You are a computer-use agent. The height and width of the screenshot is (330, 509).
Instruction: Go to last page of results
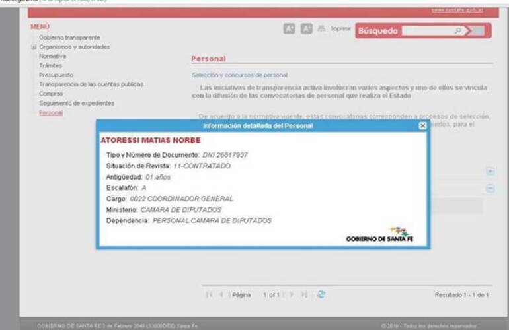point(304,294)
